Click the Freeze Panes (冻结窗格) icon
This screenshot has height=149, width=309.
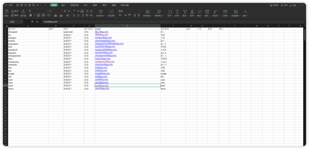click(x=236, y=12)
